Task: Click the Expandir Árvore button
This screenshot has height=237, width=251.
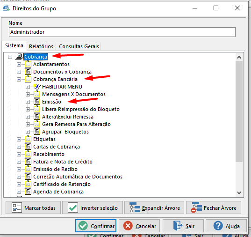Action: tap(154, 207)
